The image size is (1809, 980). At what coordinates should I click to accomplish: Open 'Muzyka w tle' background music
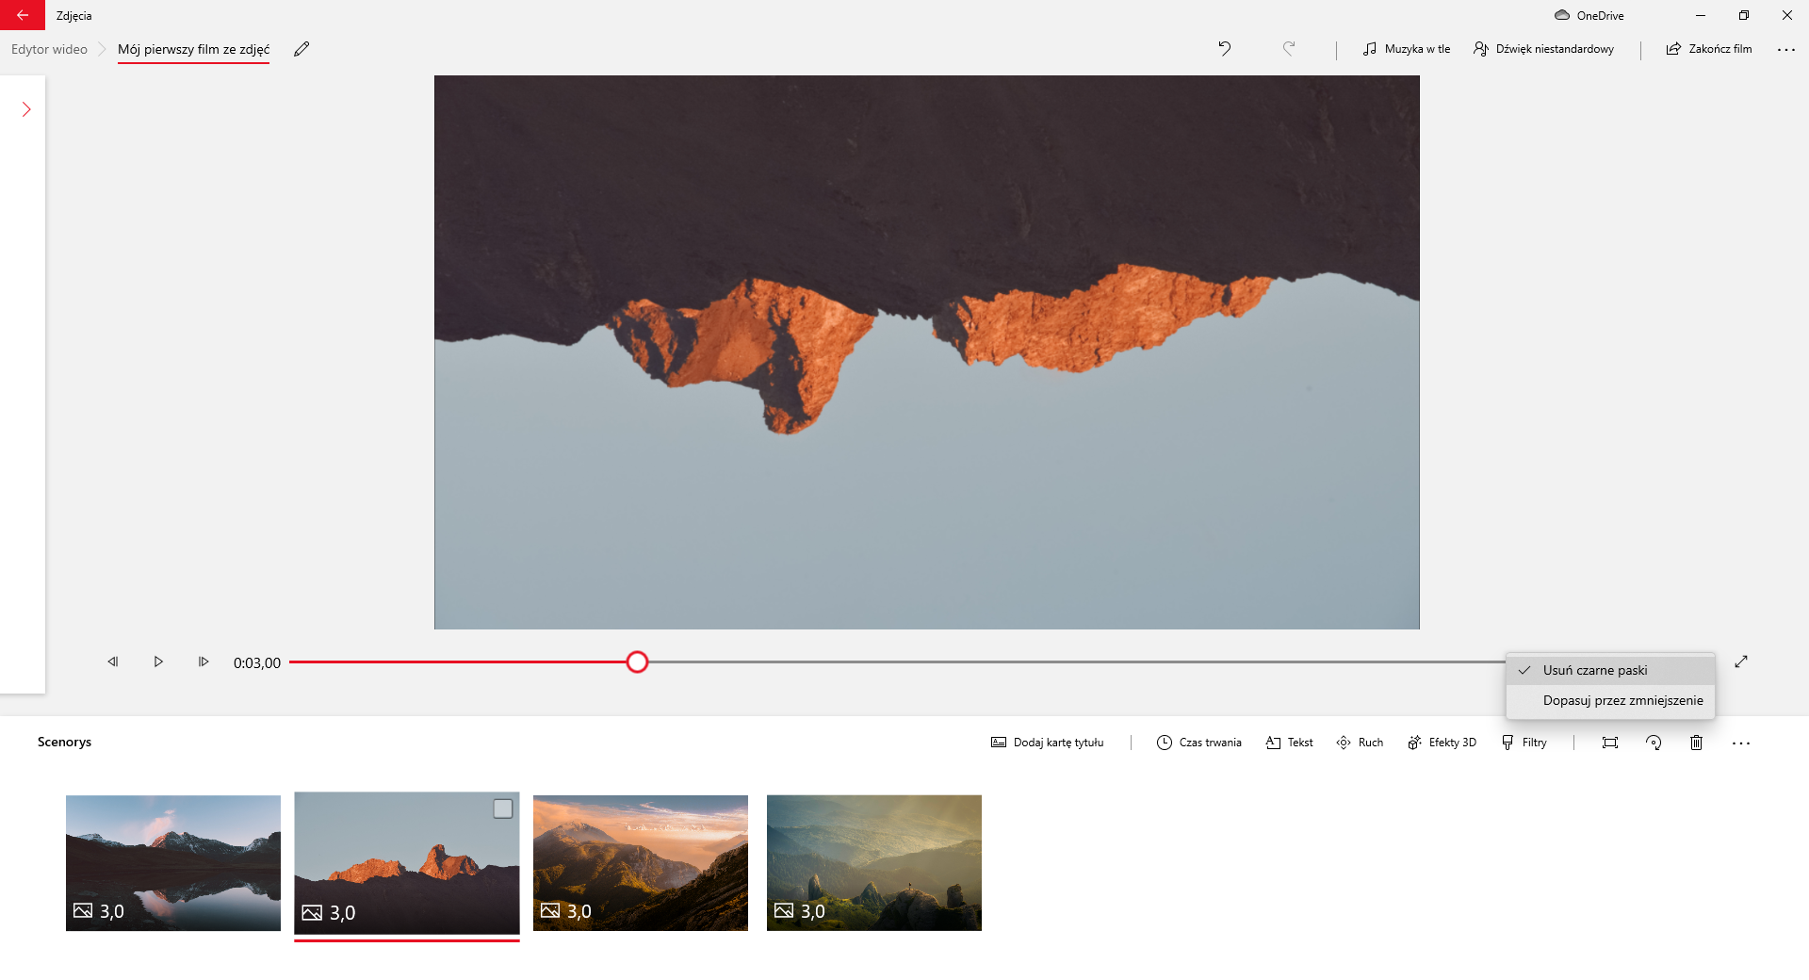pos(1407,49)
